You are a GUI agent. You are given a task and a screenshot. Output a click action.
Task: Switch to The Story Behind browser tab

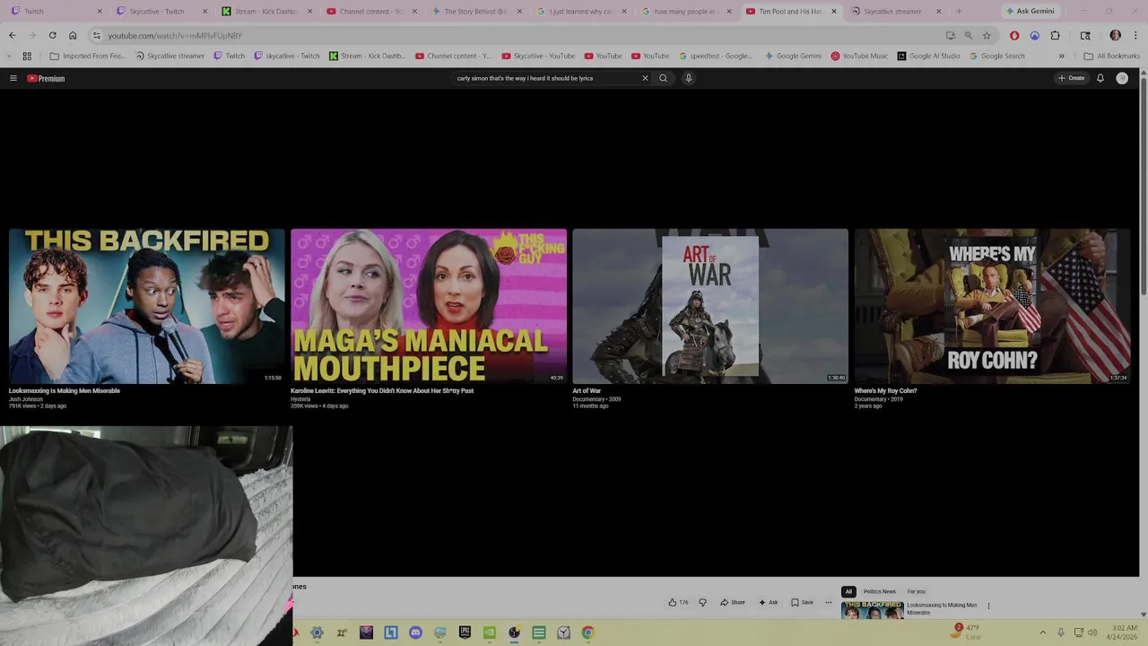474,12
